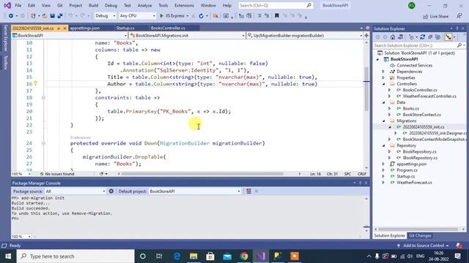Click Save All in the toolbar
Viewport: 469px width, 263px height.
tap(60, 16)
